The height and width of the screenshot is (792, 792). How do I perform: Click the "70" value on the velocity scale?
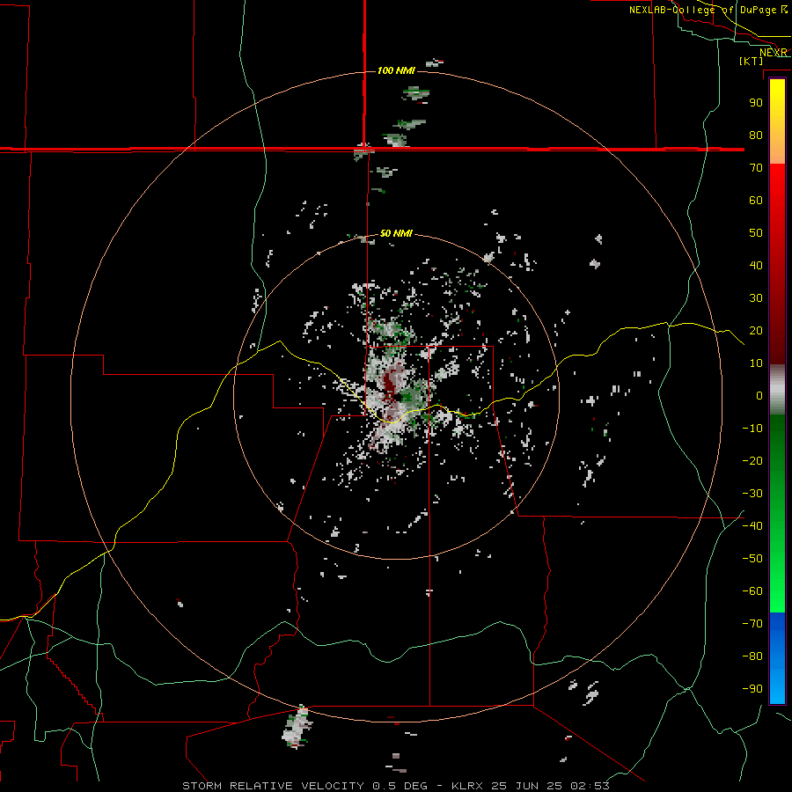click(x=756, y=168)
